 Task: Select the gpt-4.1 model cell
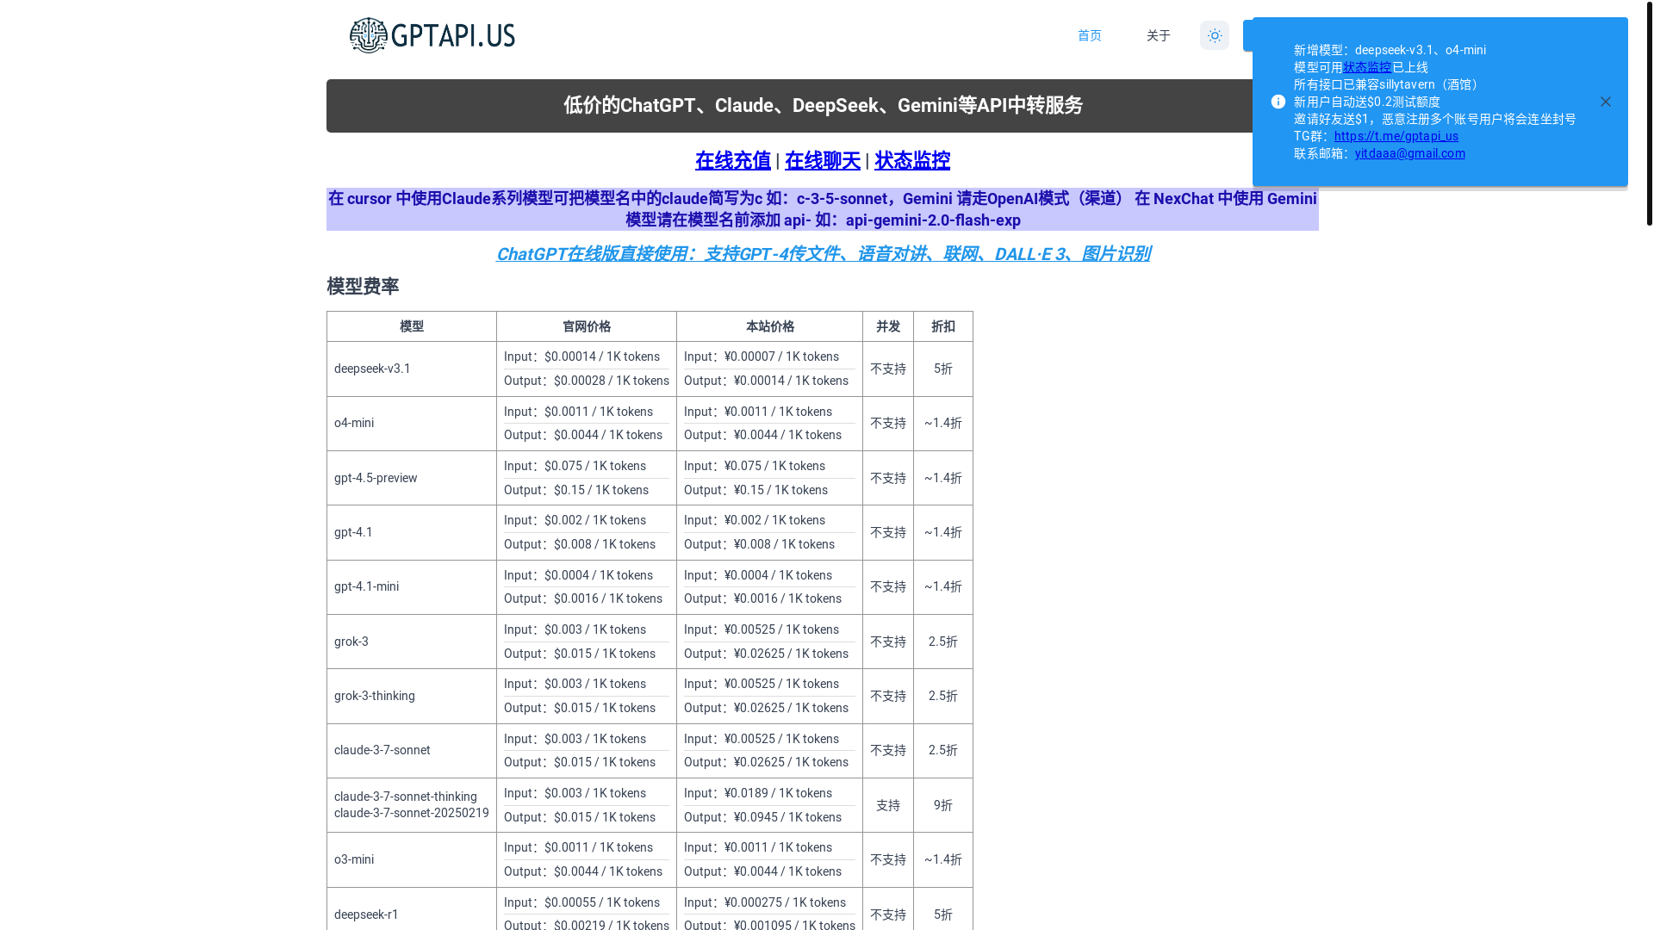412,532
